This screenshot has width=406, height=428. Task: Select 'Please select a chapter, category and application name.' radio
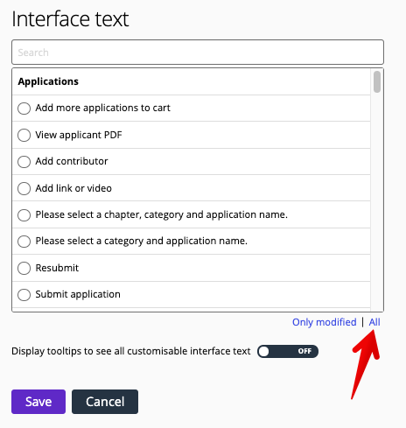(24, 215)
